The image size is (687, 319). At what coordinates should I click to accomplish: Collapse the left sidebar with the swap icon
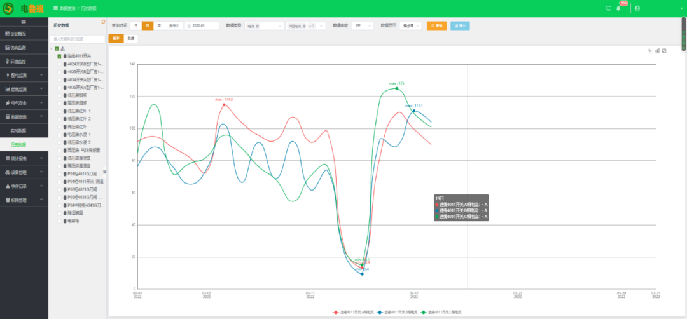24,22
